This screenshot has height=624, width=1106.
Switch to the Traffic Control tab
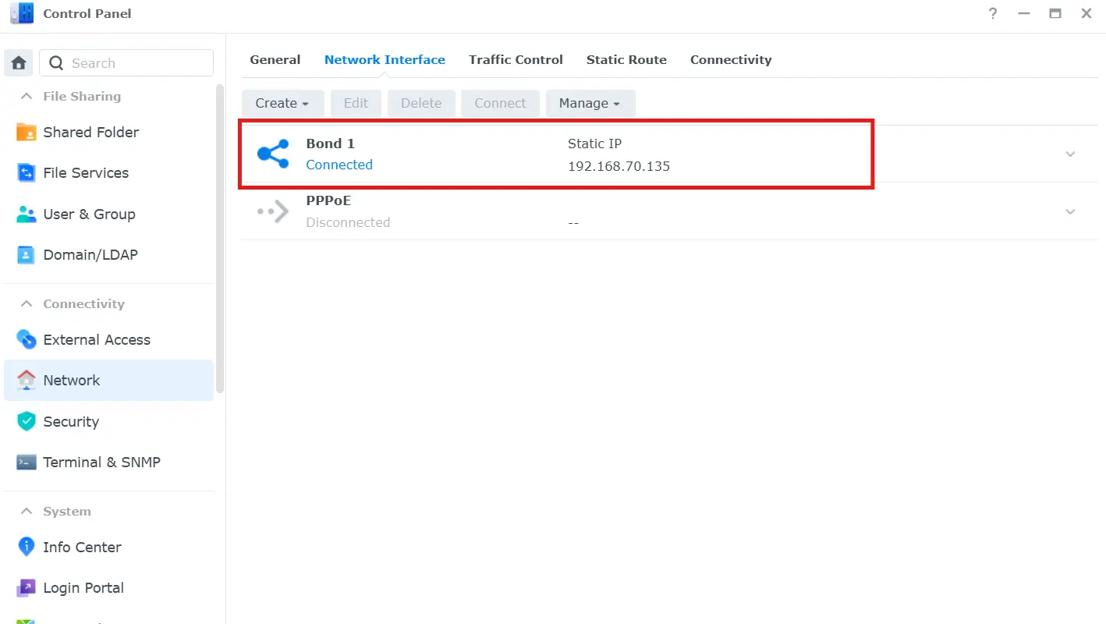click(x=516, y=60)
